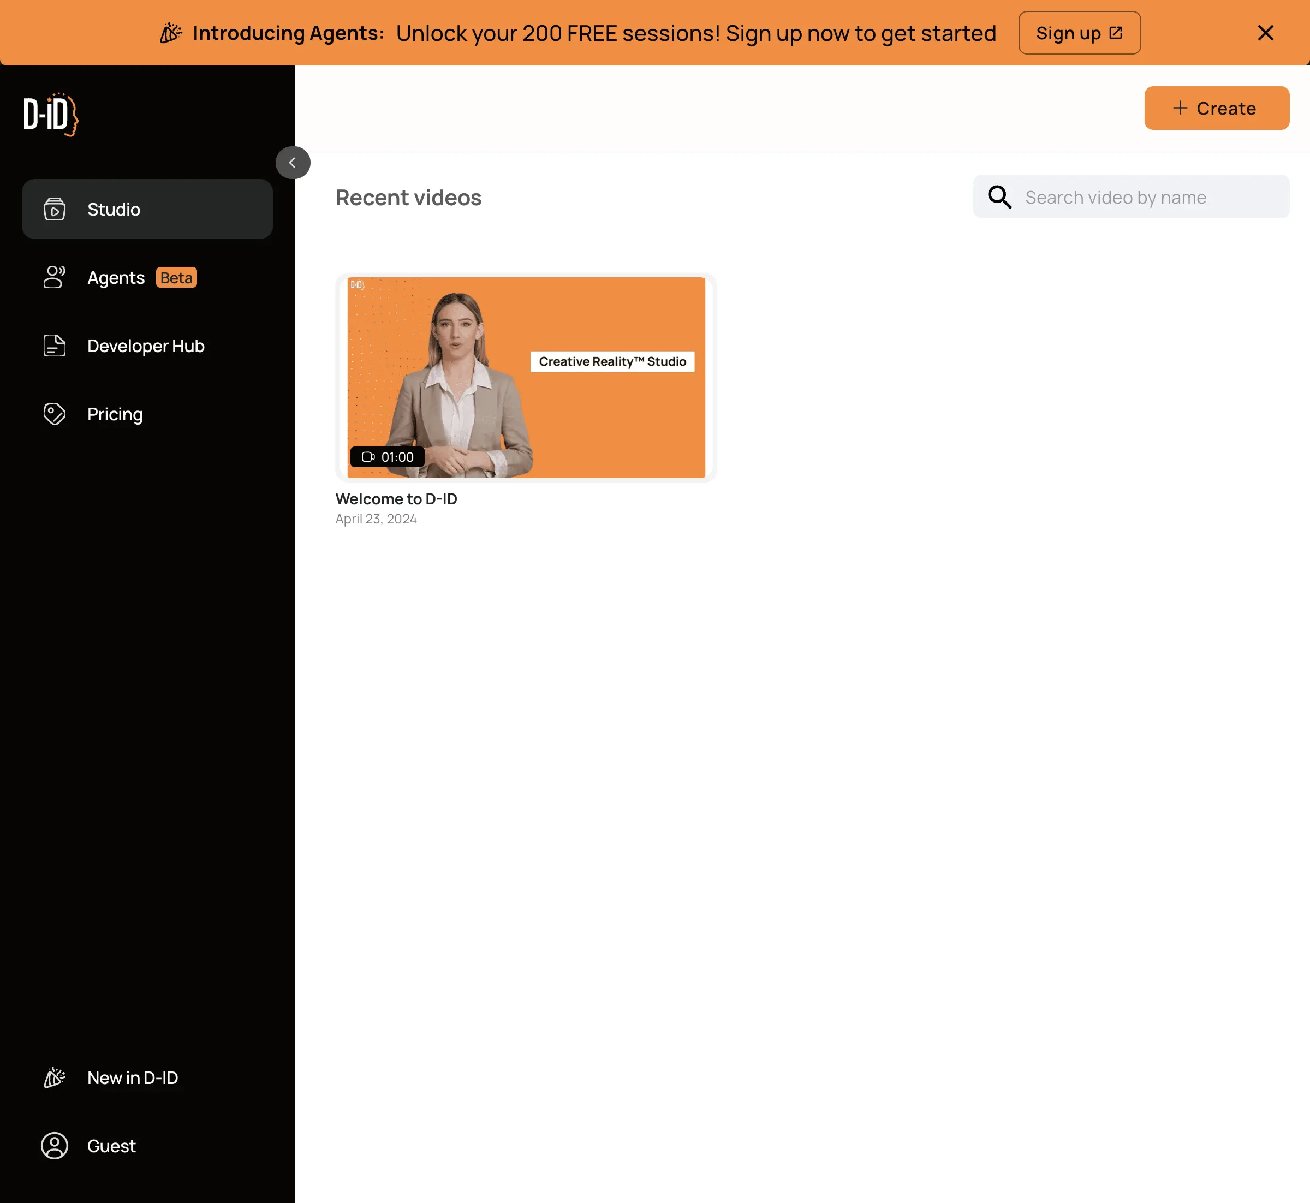Click the Sign up banner button
Viewport: 1310px width, 1203px height.
coord(1079,33)
